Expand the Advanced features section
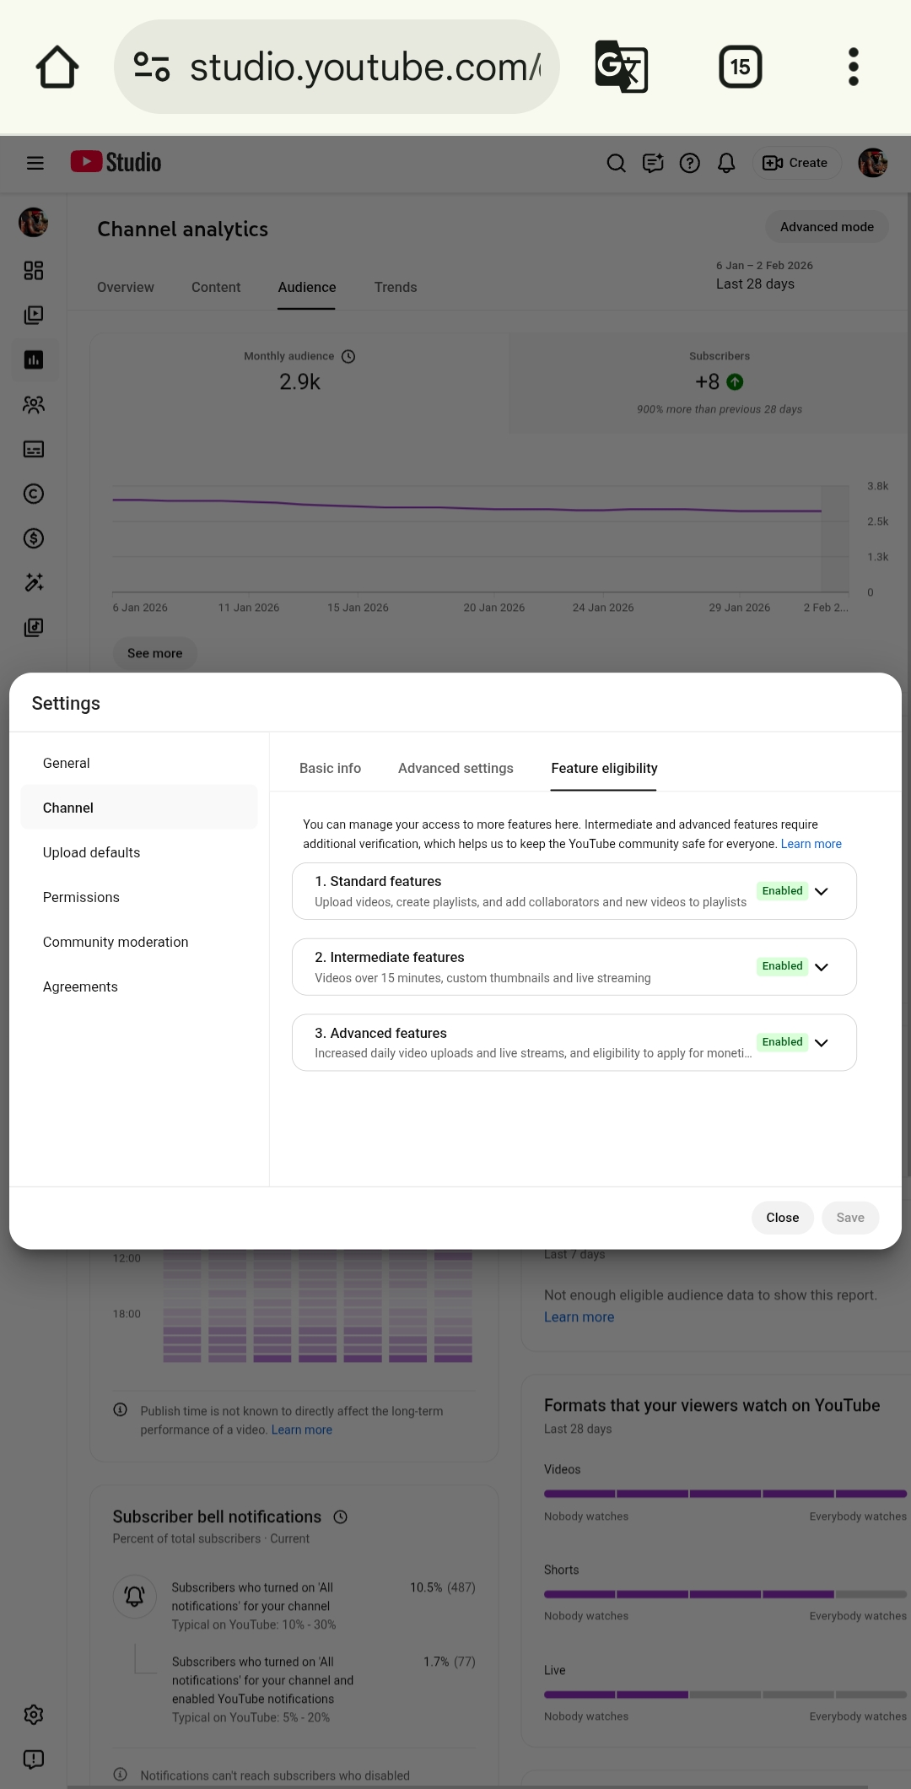The image size is (911, 1789). click(x=574, y=1042)
